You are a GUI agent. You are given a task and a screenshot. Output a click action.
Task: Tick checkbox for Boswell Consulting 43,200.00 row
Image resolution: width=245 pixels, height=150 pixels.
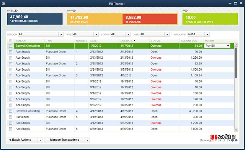pyautogui.click(x=10, y=111)
